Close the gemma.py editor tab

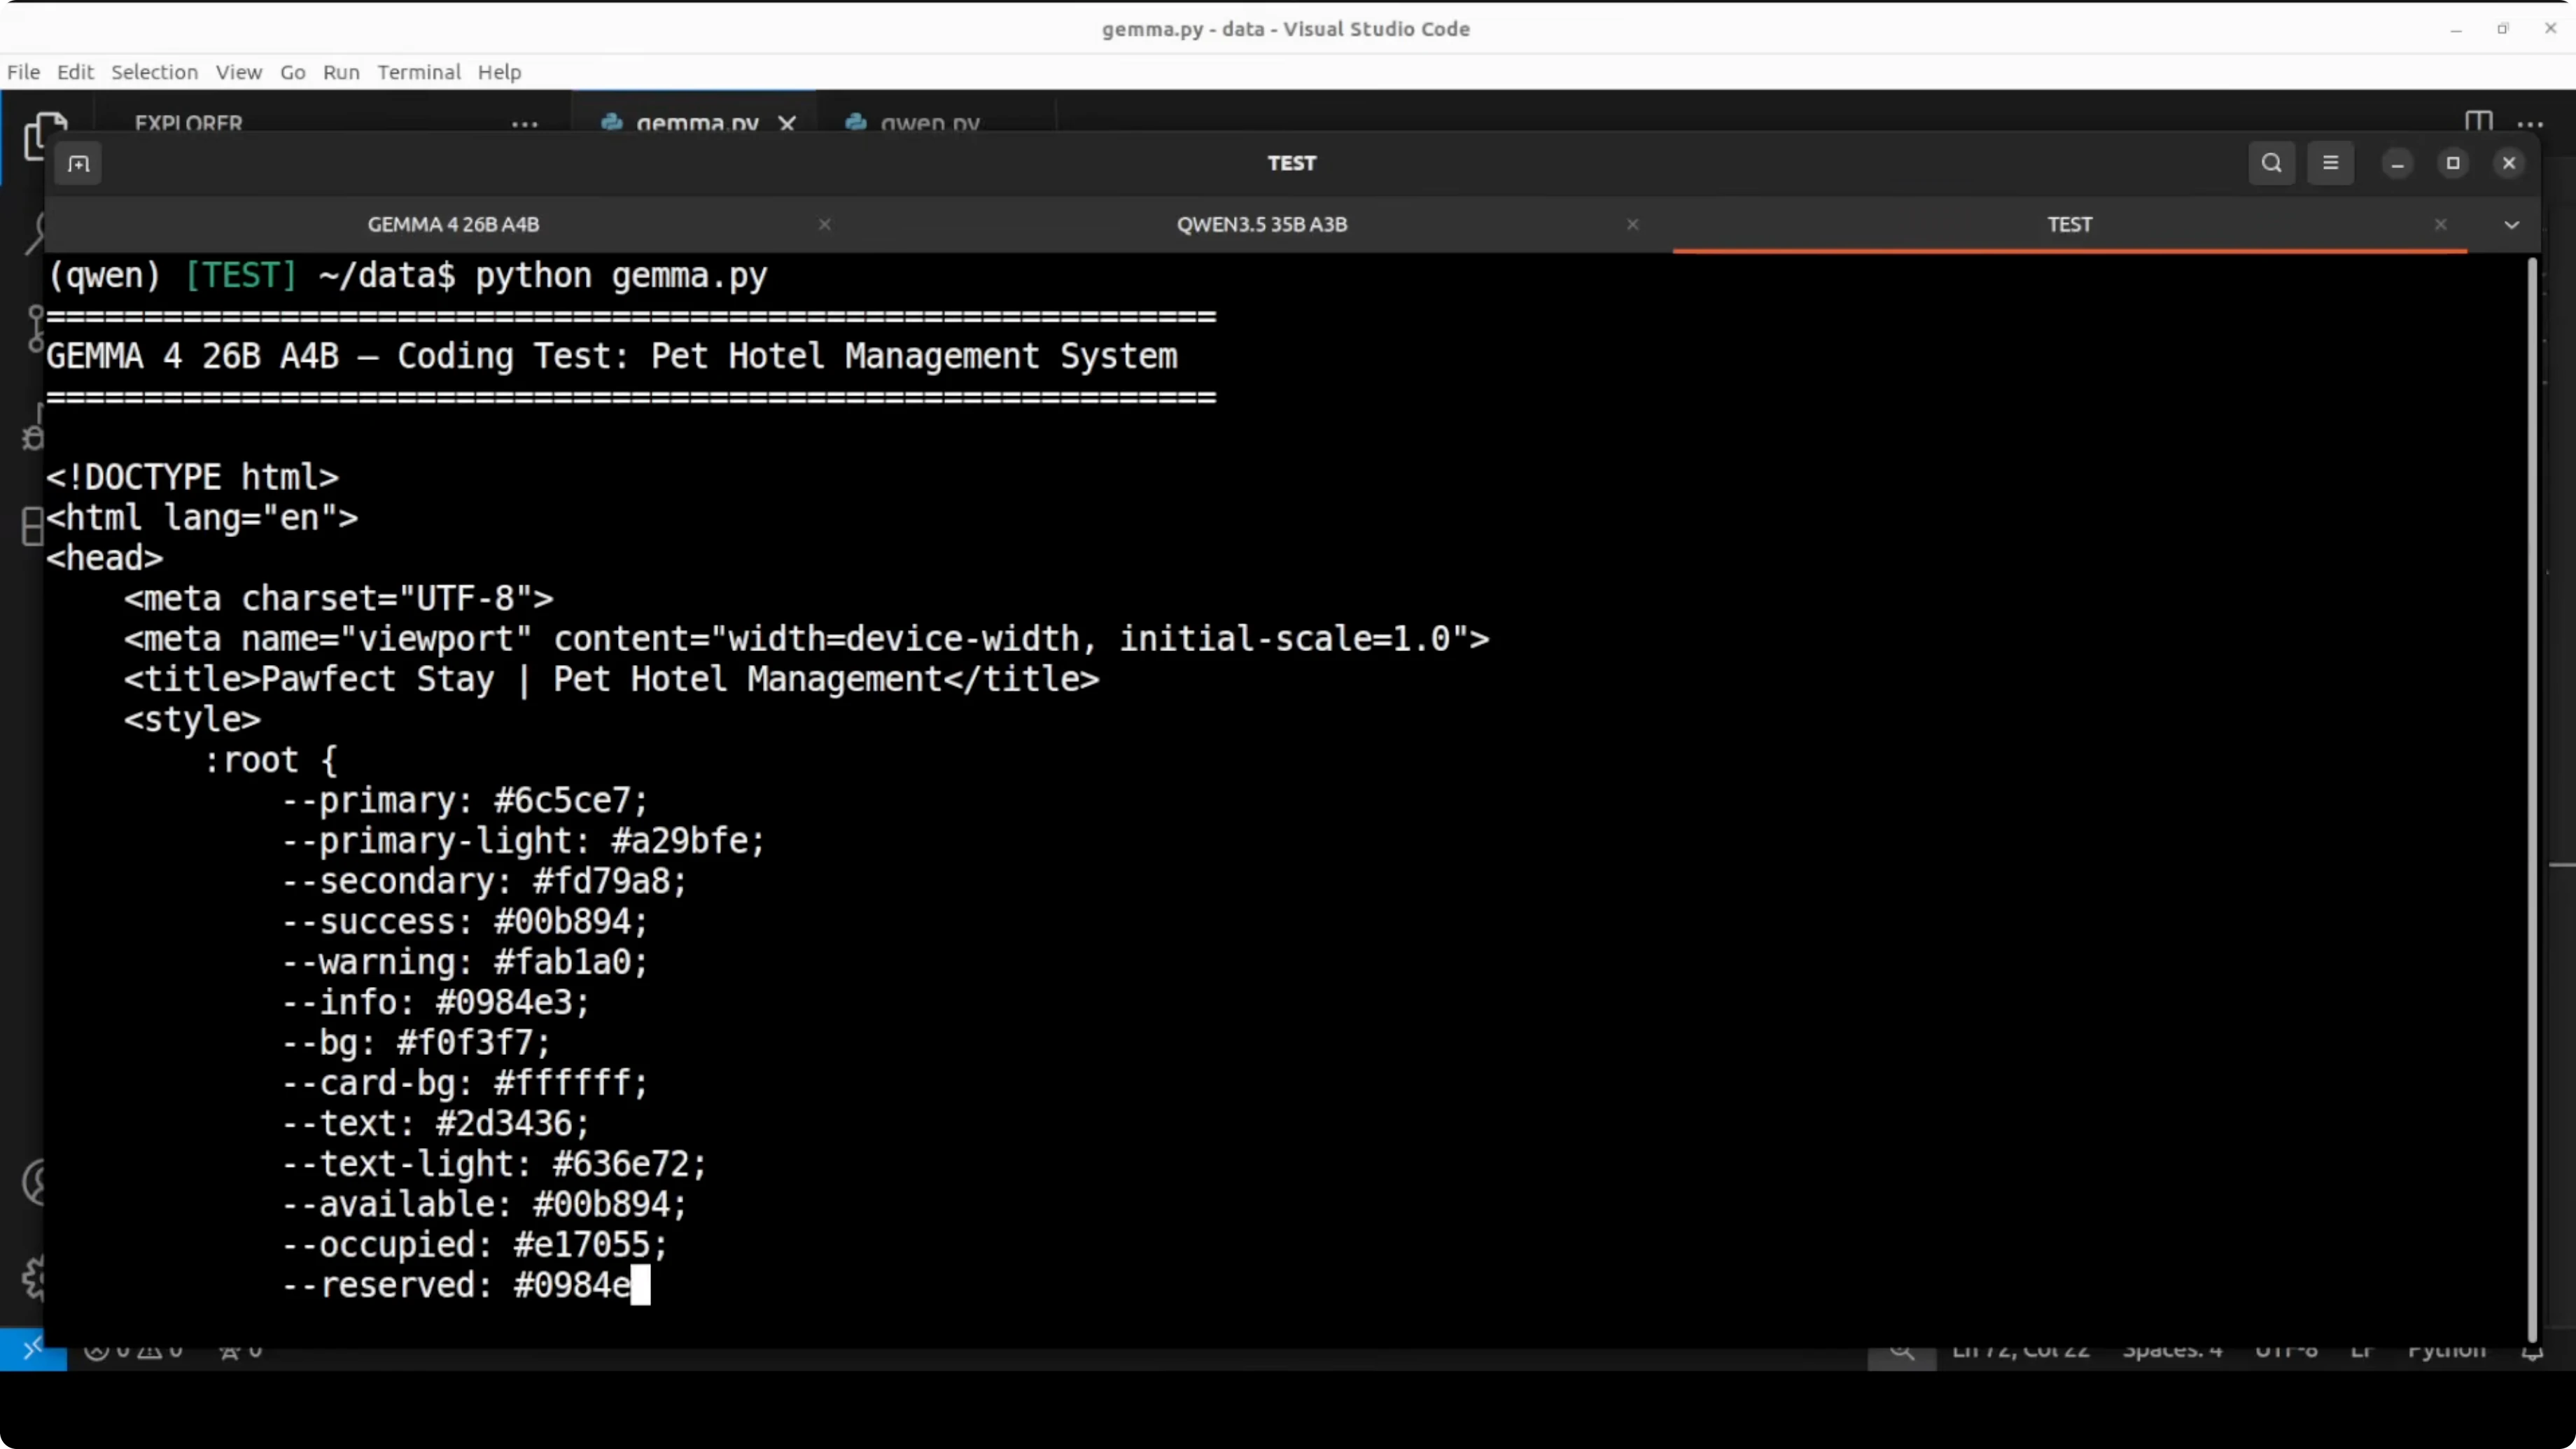[x=787, y=123]
